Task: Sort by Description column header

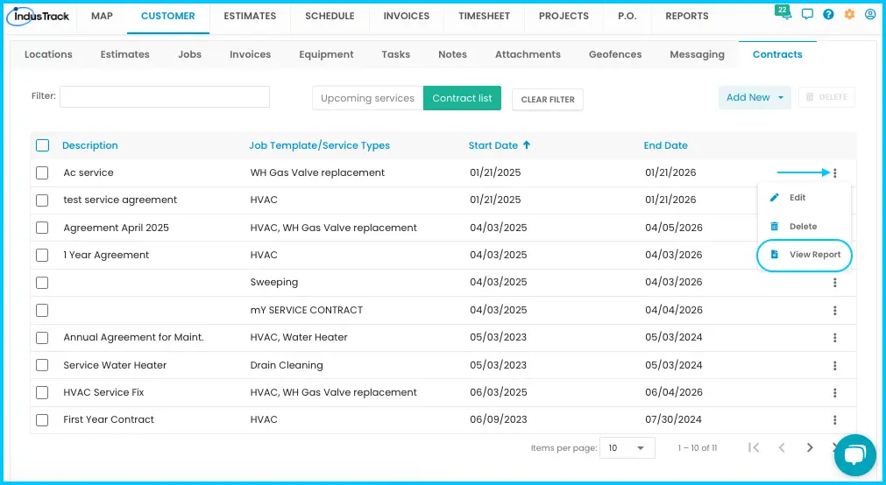Action: coord(90,145)
